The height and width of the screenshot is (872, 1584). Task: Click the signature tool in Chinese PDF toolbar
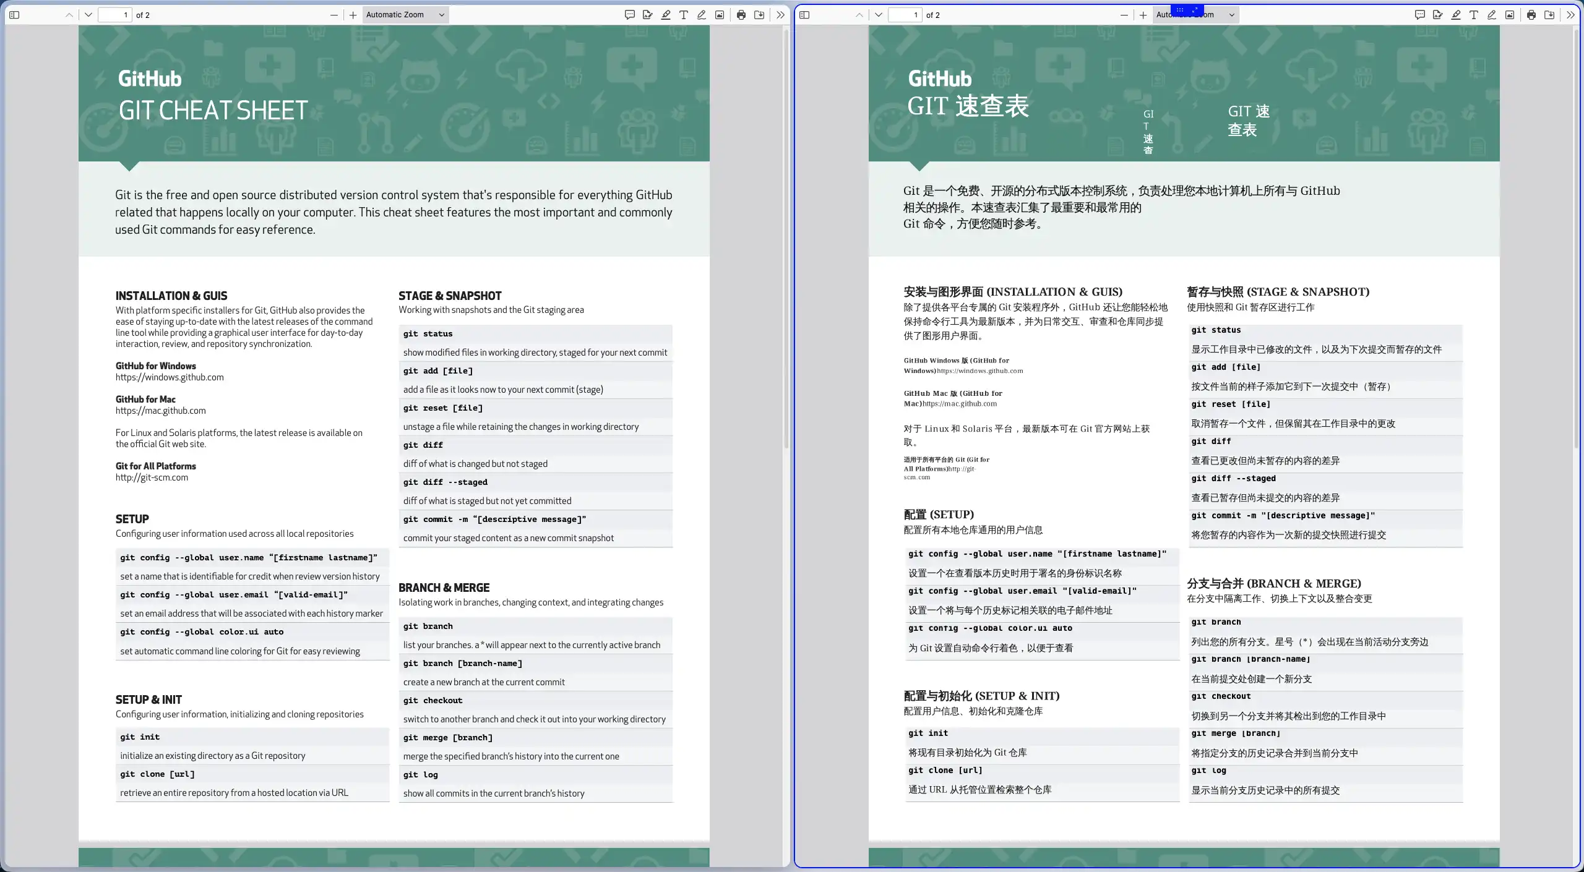[x=1437, y=15]
